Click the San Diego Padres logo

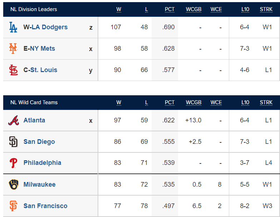coord(13,142)
